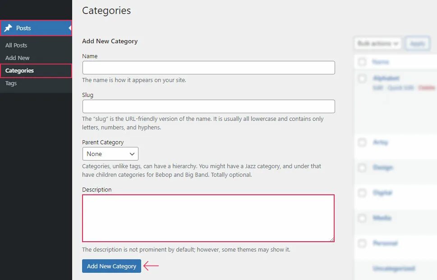The width and height of the screenshot is (437, 280).
Task: Go to Add New in sidebar
Action: click(x=18, y=58)
